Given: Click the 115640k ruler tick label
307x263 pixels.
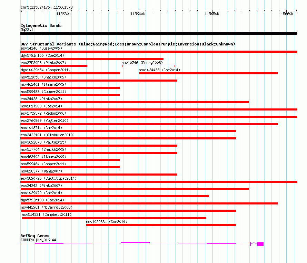Looking at the screenshot, I should click(x=138, y=14).
